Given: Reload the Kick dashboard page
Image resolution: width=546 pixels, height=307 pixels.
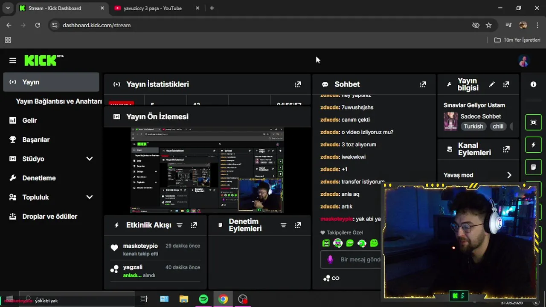Looking at the screenshot, I should (x=38, y=25).
